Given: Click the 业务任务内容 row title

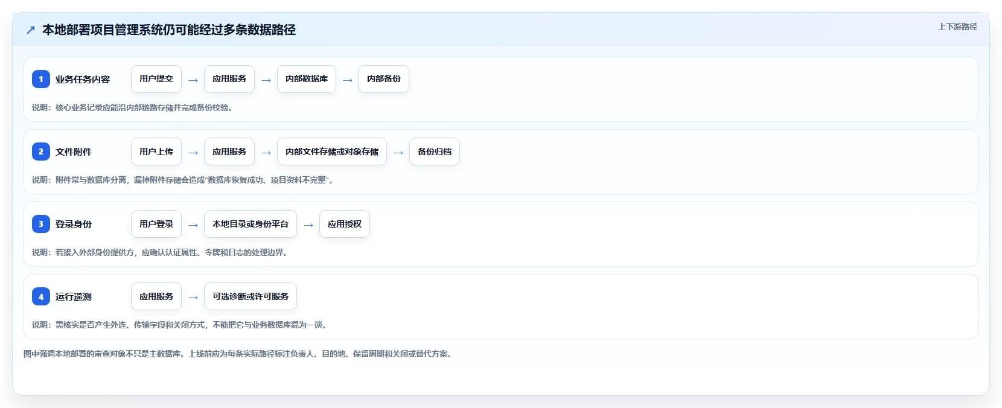Looking at the screenshot, I should click(83, 79).
